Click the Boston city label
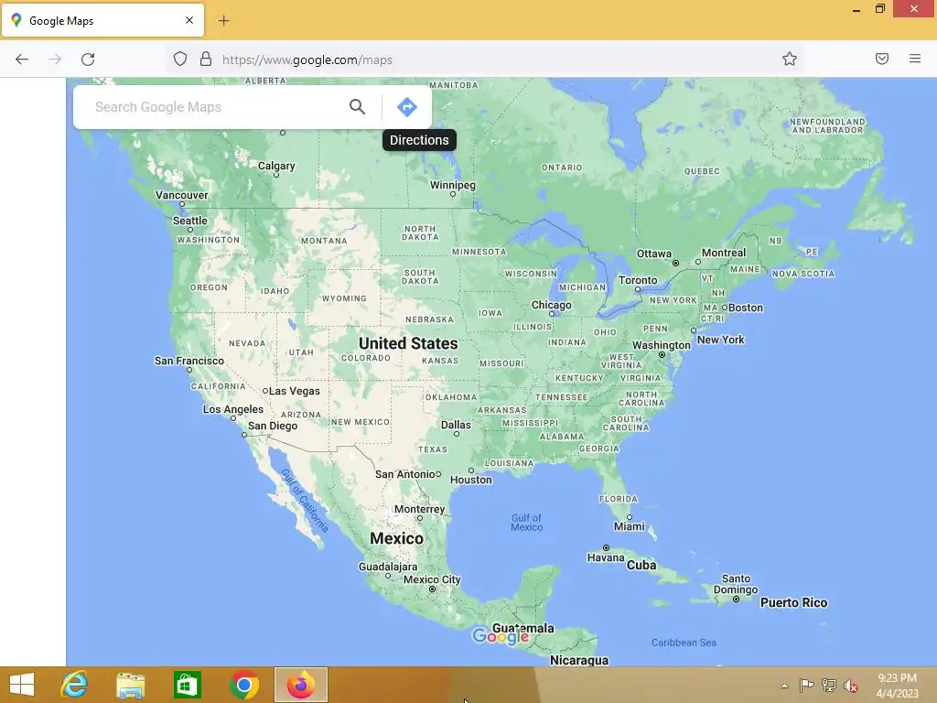Image resolution: width=937 pixels, height=703 pixels. tap(745, 308)
